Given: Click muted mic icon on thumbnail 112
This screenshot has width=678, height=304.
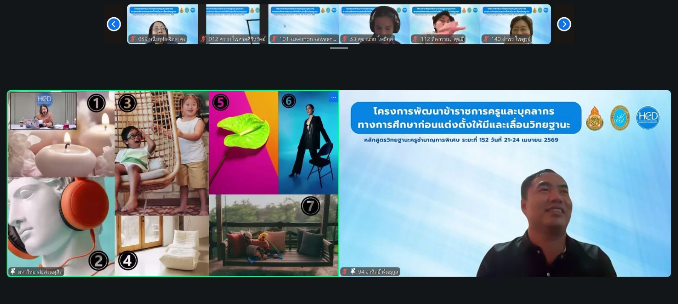Looking at the screenshot, I should [x=415, y=39].
